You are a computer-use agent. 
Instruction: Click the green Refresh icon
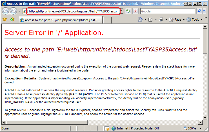pos(128,11)
